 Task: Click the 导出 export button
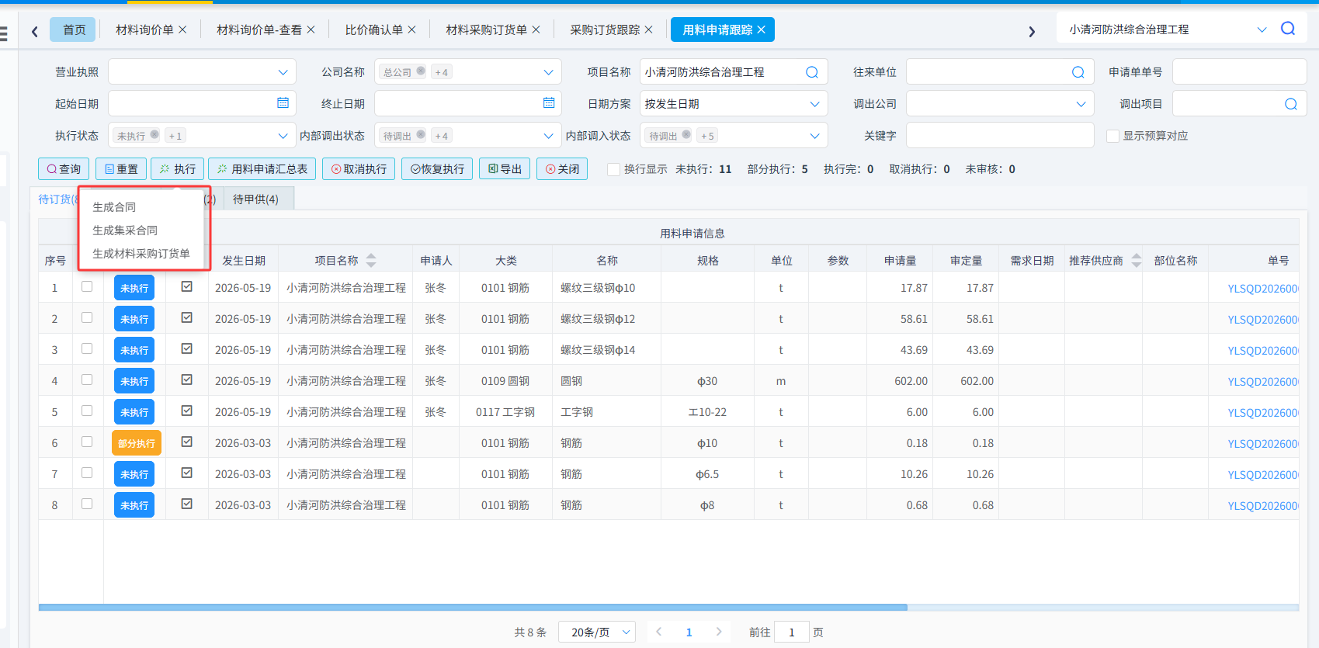click(x=505, y=169)
